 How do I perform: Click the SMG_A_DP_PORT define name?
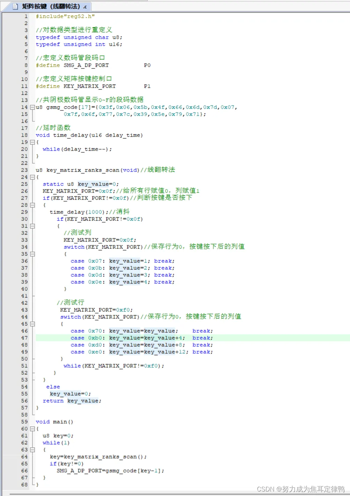[86, 65]
